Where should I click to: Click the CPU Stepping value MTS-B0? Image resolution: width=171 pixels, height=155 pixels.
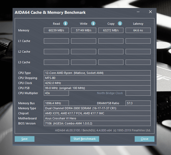pos(97,78)
